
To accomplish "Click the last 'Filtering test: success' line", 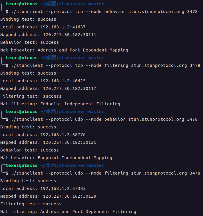I will tap(31, 204).
